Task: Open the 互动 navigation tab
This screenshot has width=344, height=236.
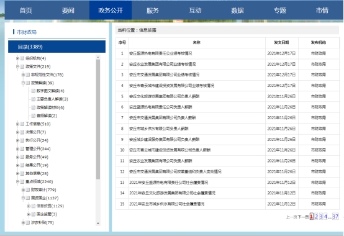Action: coord(195,11)
